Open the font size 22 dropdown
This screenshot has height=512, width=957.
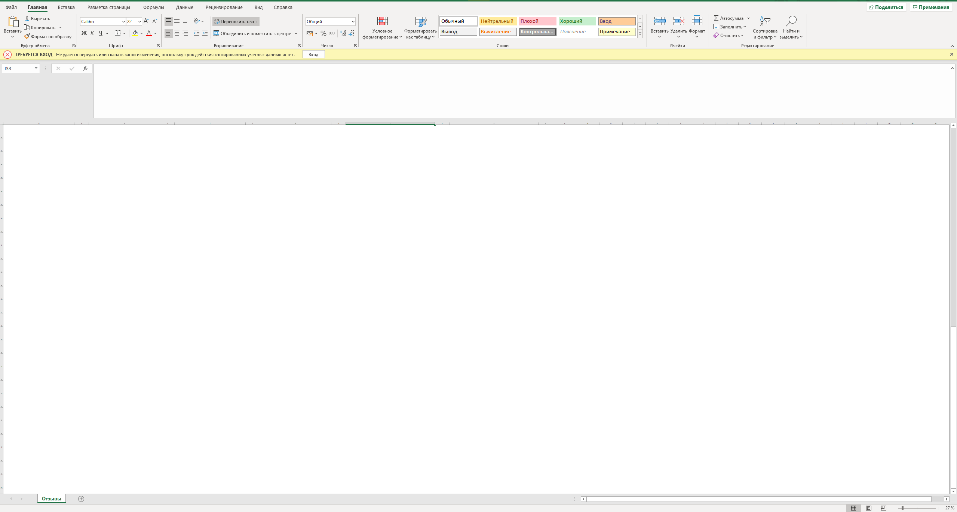point(139,22)
